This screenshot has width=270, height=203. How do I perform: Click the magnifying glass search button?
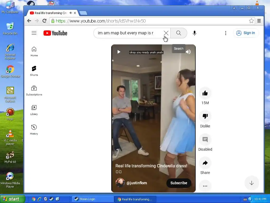(179, 33)
